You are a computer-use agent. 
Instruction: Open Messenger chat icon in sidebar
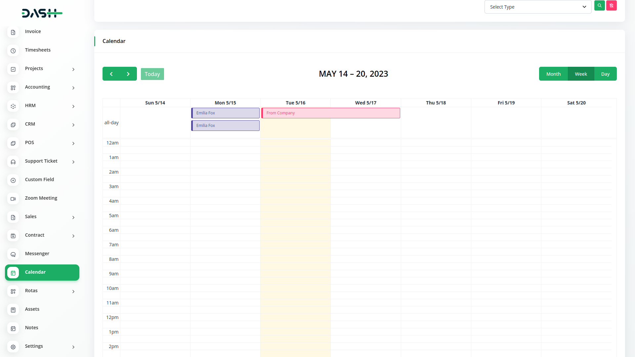13,254
